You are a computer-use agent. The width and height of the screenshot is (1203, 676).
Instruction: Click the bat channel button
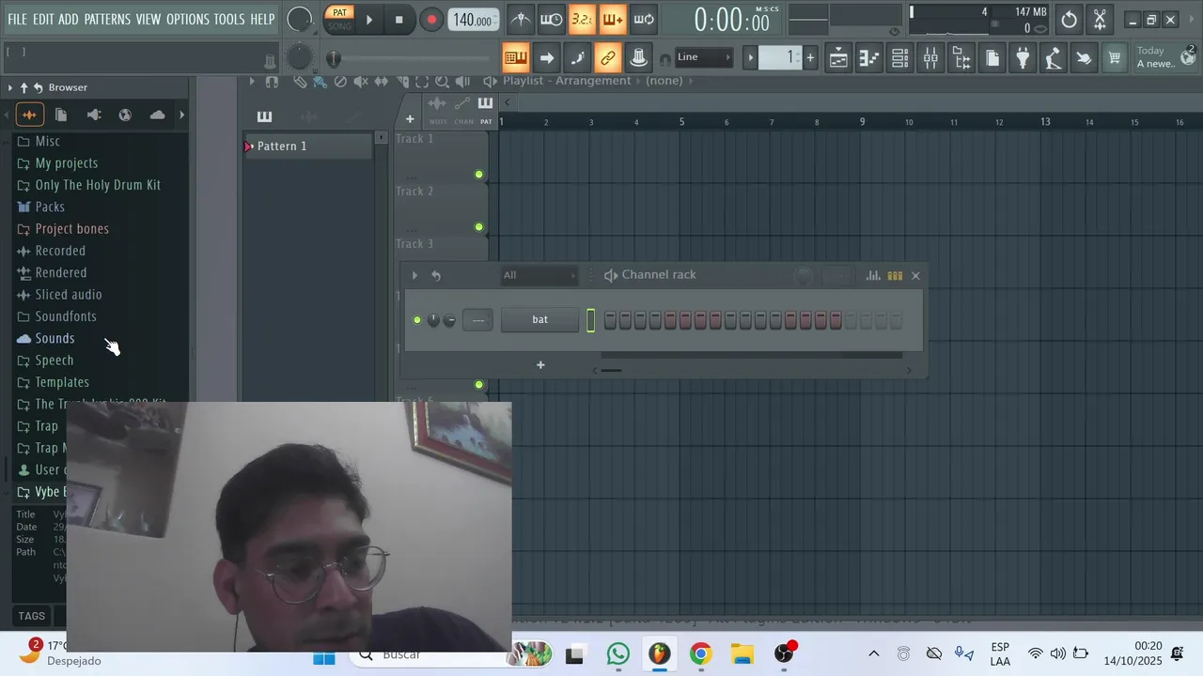click(539, 320)
